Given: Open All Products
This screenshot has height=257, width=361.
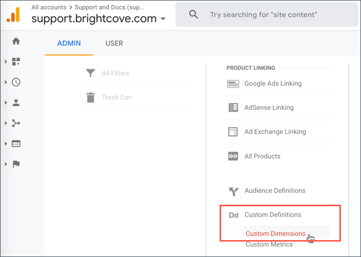Looking at the screenshot, I should click(x=262, y=156).
